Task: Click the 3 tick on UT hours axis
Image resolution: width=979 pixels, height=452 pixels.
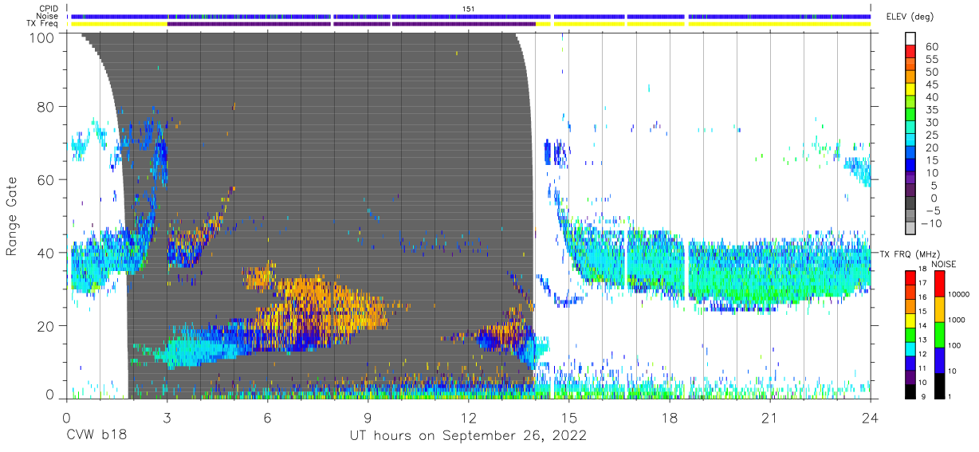Action: [167, 417]
